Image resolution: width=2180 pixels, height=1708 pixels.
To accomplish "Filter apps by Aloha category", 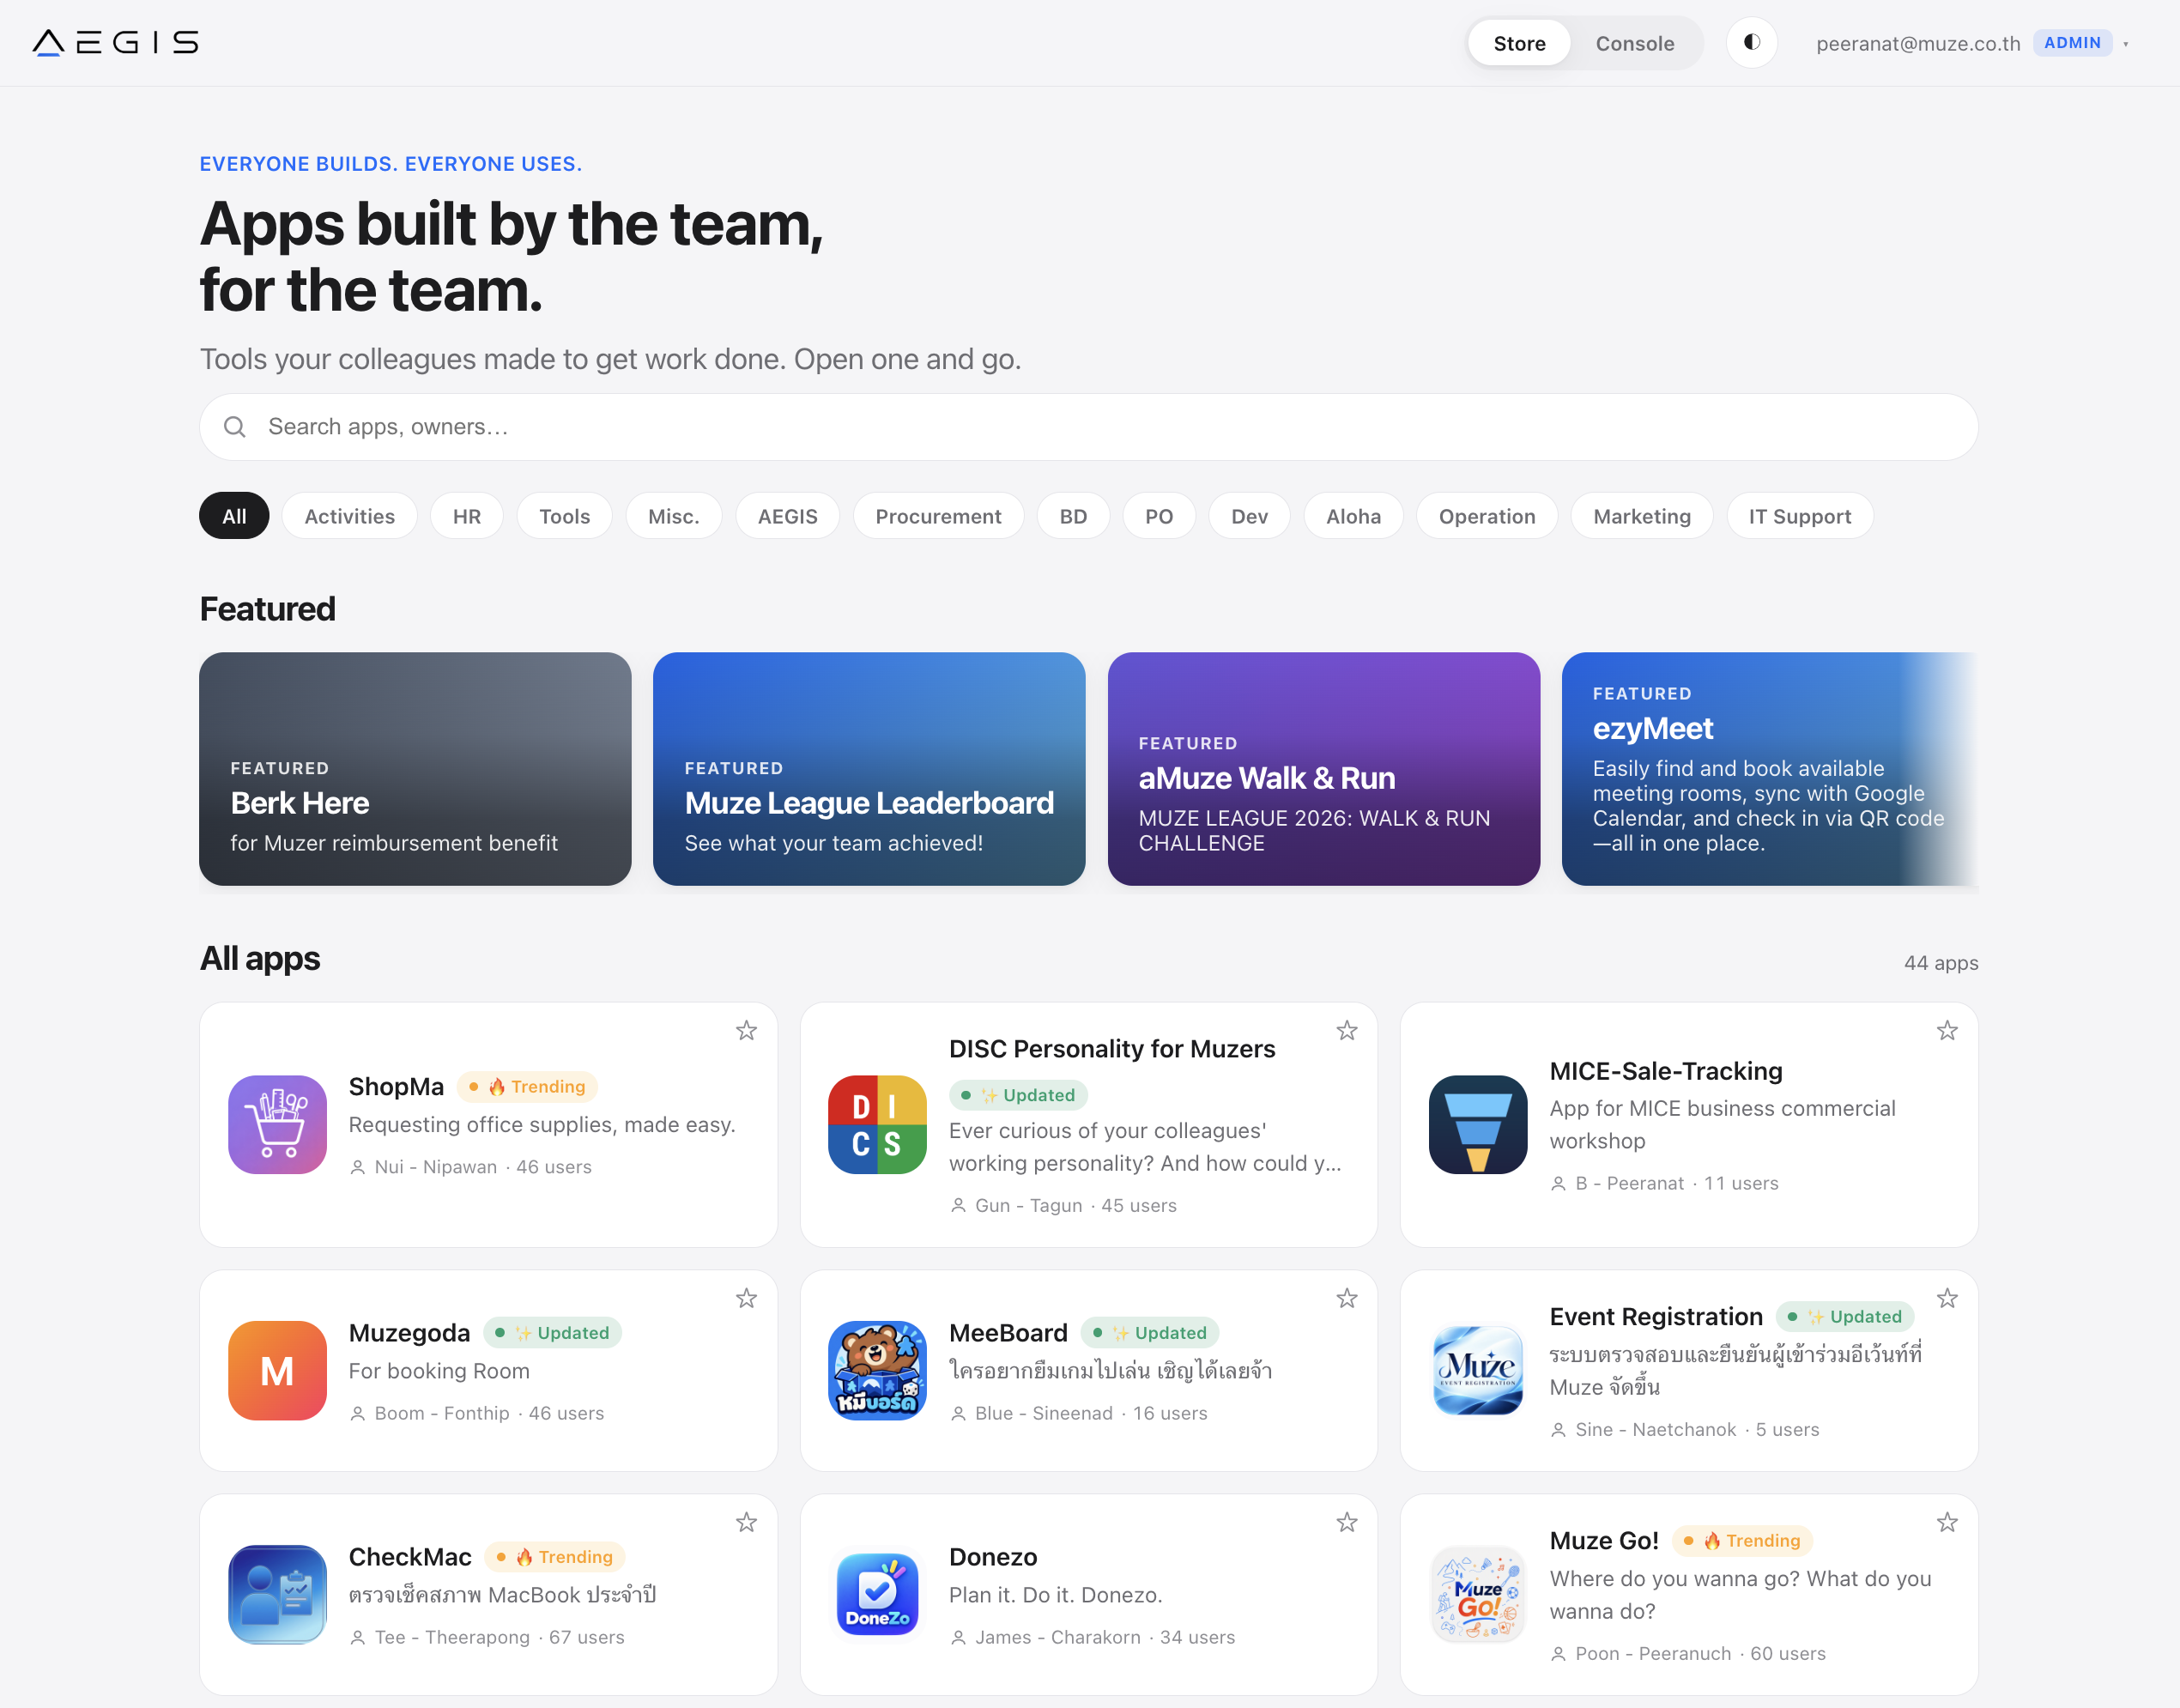I will pyautogui.click(x=1353, y=516).
